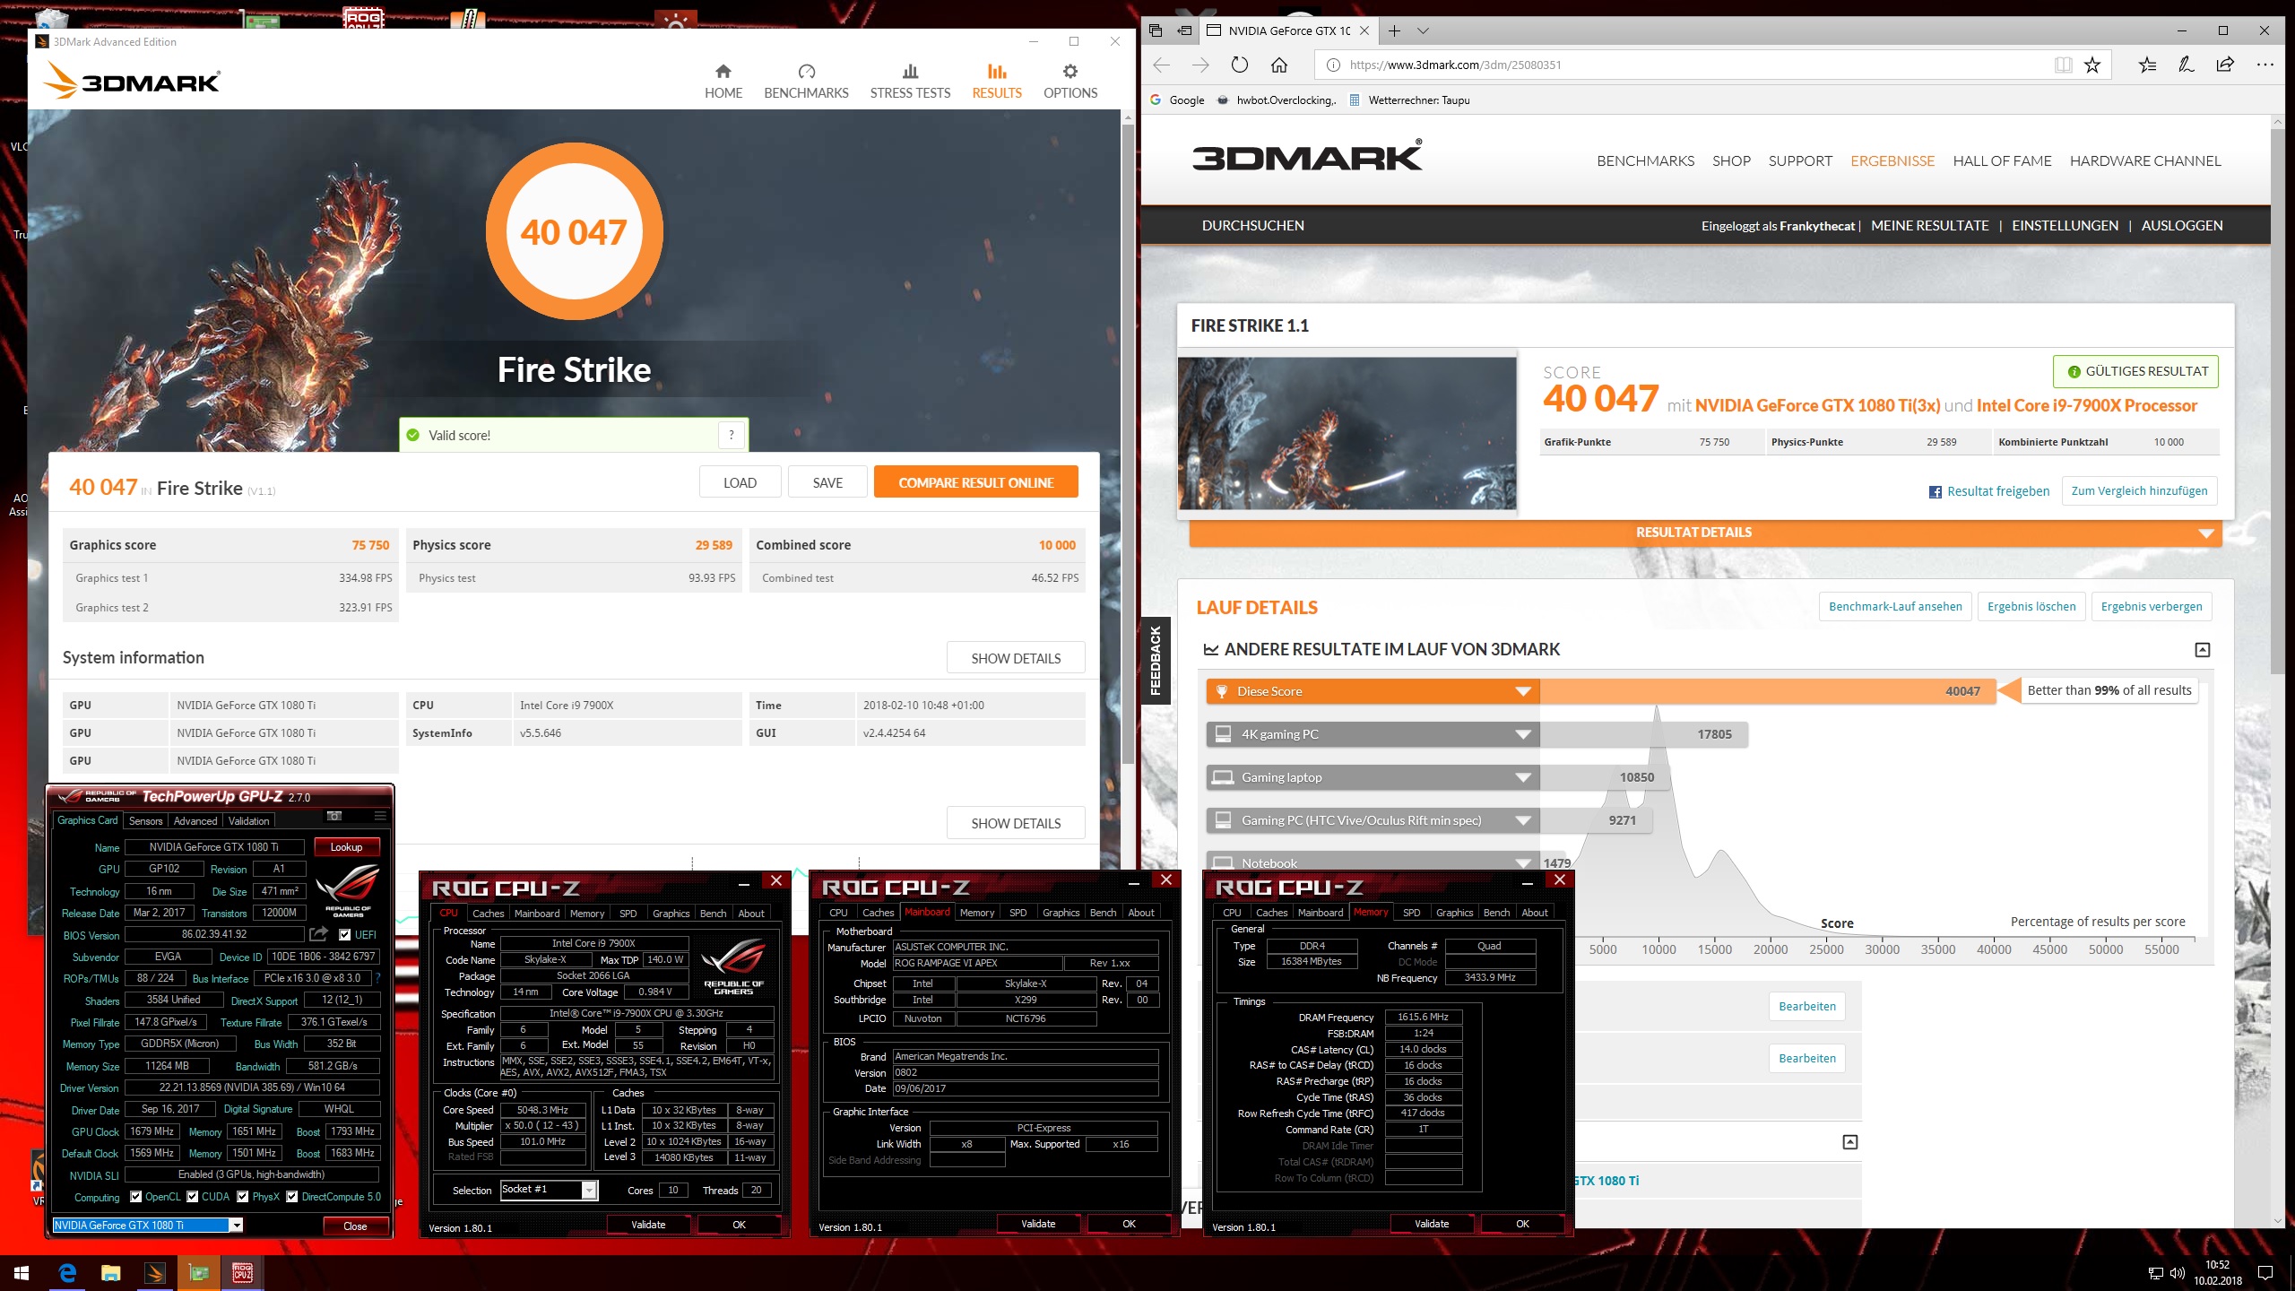Switch to GPU-Z Sensors tab
2295x1291 pixels.
(x=145, y=820)
